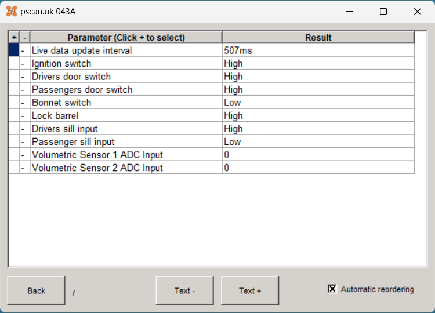This screenshot has height=313, width=435.
Task: Select the plus cell for Drivers door switch
Action: 14,77
